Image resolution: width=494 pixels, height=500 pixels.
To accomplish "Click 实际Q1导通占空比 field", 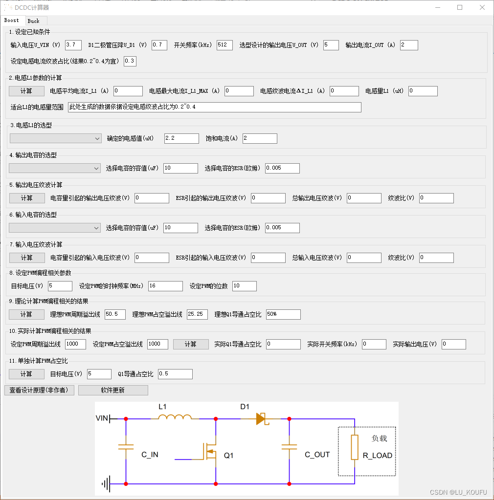I will 283,345.
